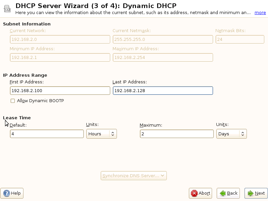
Task: Click the Allow Dynamic BOOTP label text
Action: 40,101
